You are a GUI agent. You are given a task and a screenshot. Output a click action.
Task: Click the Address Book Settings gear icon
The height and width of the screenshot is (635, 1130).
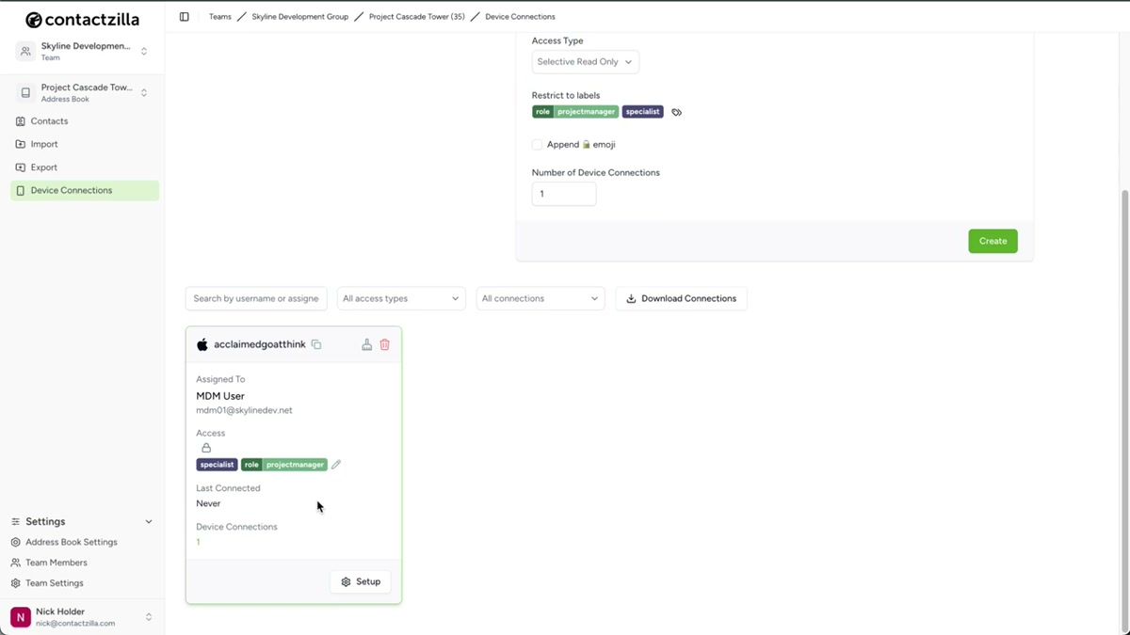tap(16, 542)
